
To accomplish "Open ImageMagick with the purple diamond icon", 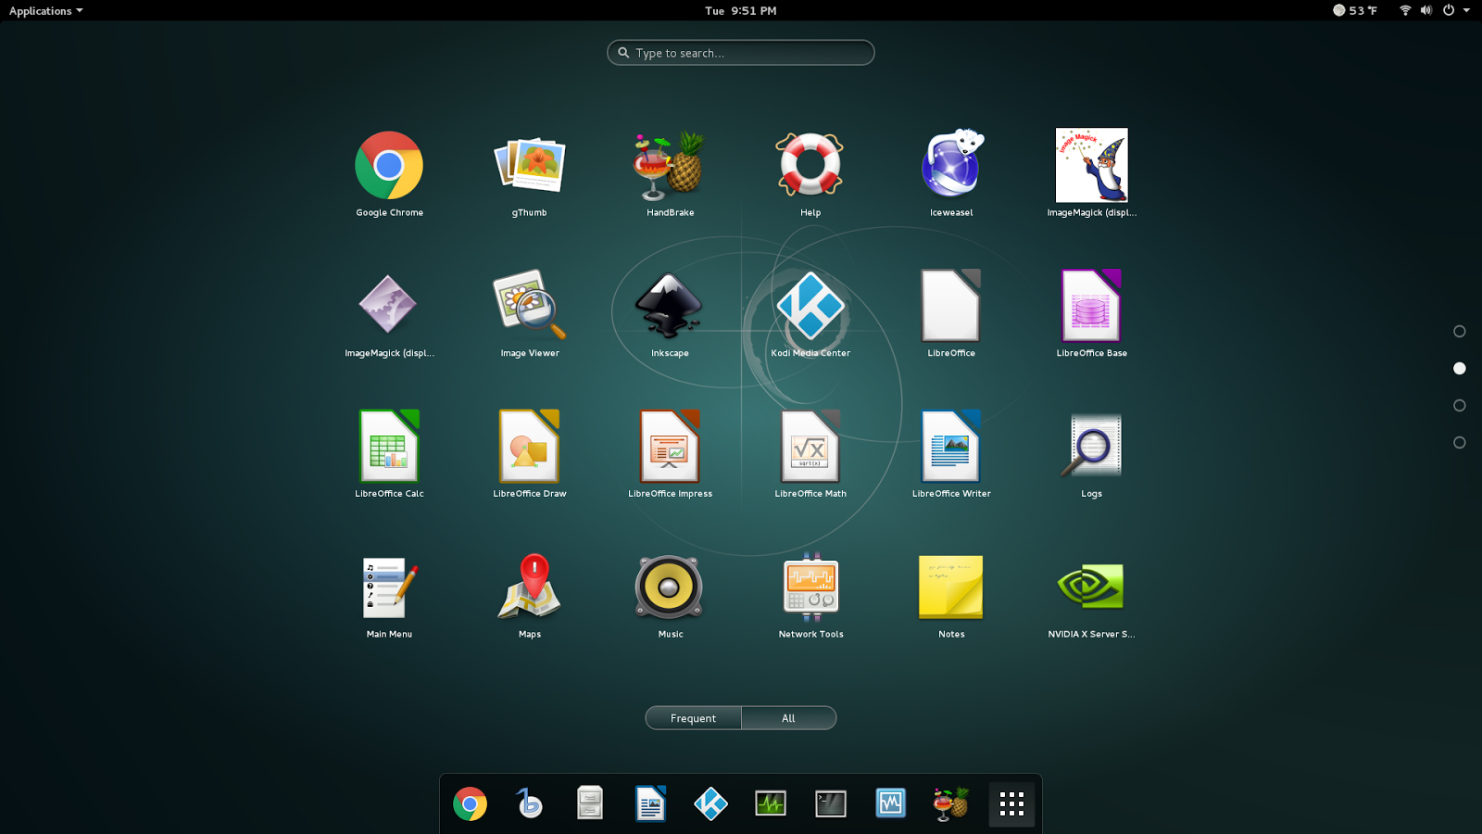I will coord(389,306).
